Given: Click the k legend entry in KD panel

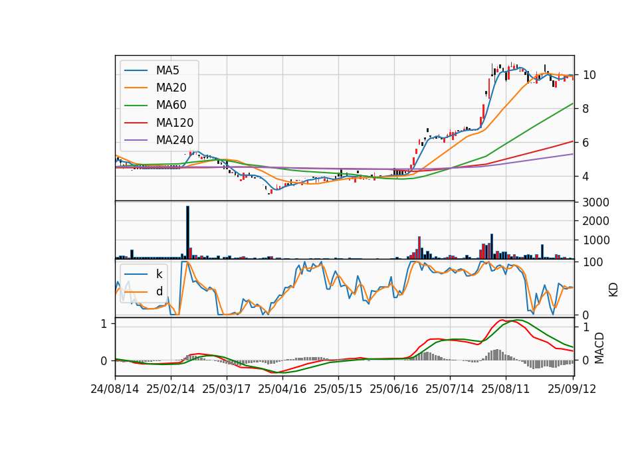Looking at the screenshot, I should 159,274.
